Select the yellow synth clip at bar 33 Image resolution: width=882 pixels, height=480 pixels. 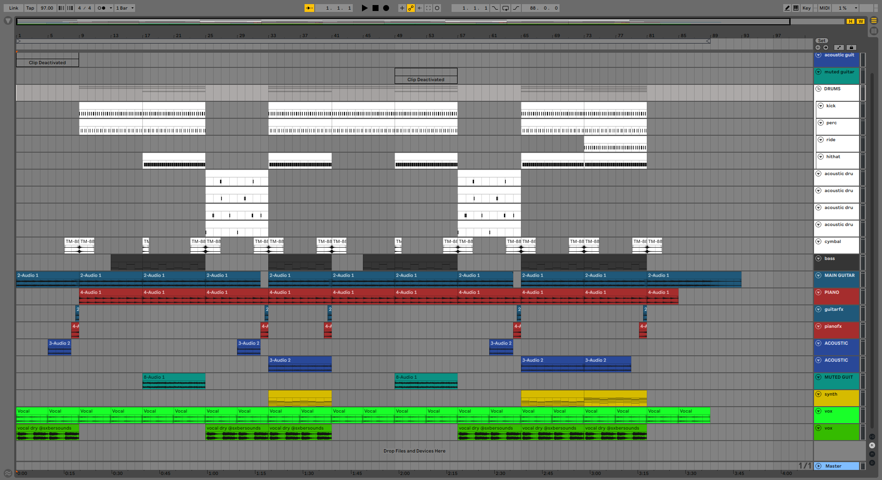(x=300, y=398)
